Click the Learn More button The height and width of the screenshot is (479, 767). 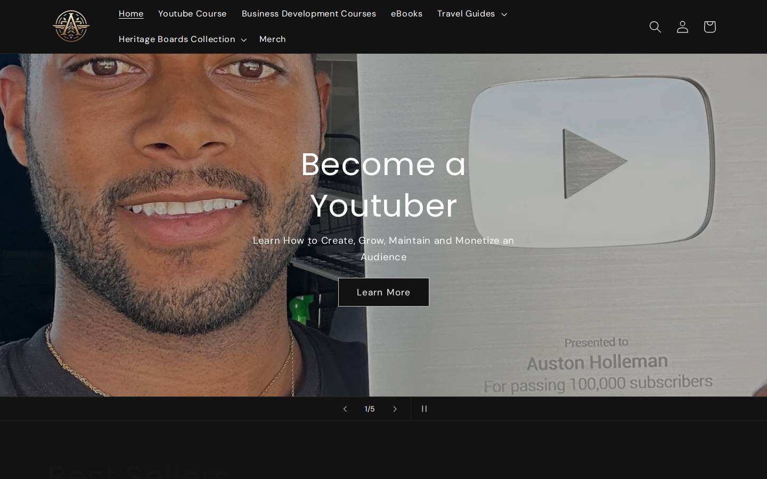383,292
